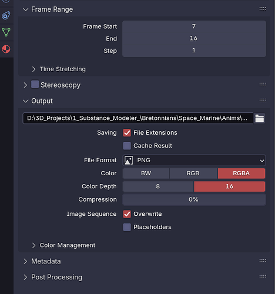275x294 pixels.
Task: Expand the Stereoscopy panel
Action: [25, 85]
